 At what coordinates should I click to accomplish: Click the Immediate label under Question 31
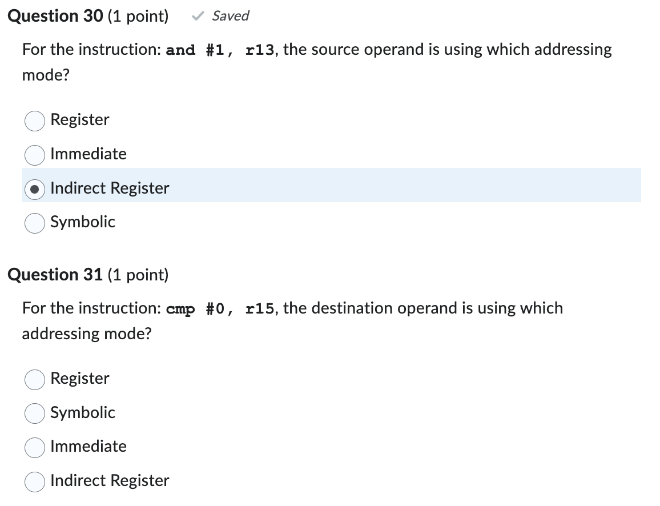click(x=88, y=447)
